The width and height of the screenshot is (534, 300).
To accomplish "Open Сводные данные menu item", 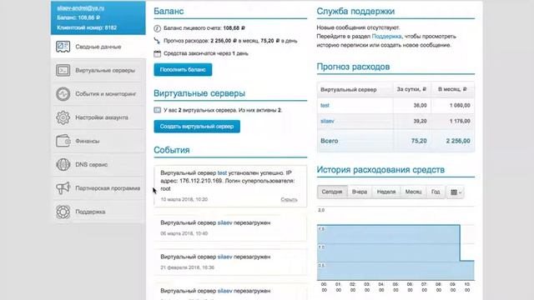I will click(98, 47).
